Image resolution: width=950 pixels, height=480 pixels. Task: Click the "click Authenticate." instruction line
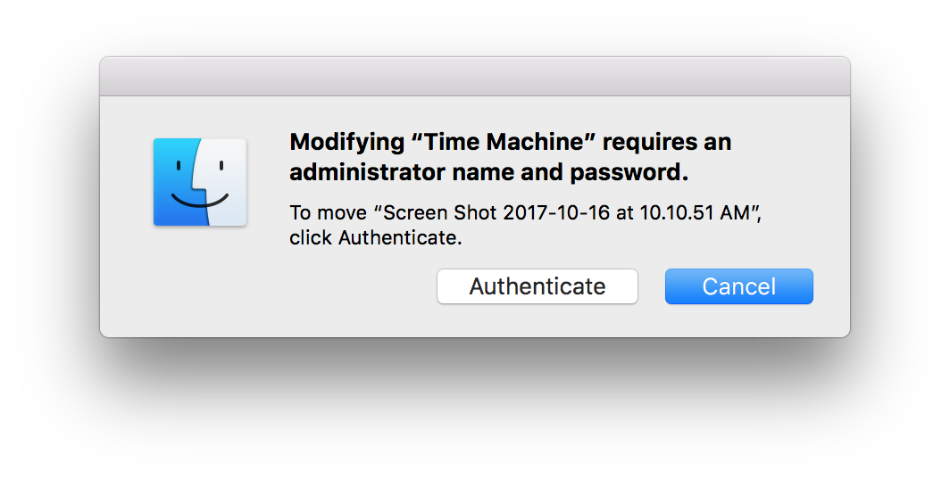click(376, 238)
